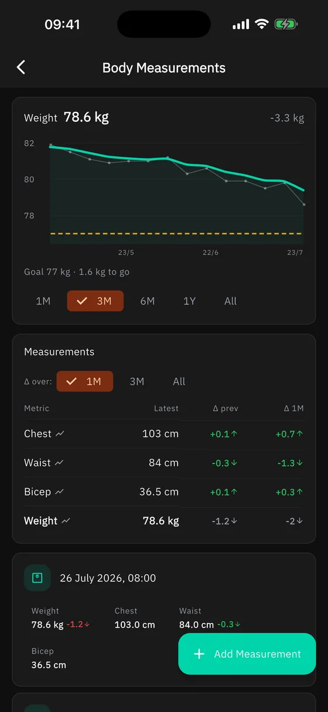This screenshot has height=712, width=328.
Task: Open Chest trend chart icon
Action: (60, 434)
